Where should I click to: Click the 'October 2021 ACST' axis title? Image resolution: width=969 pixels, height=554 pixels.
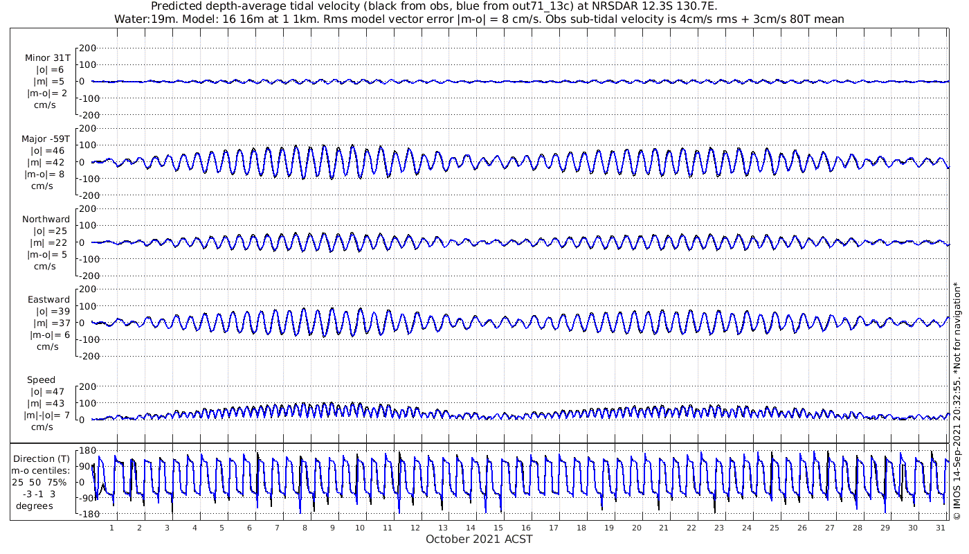pos(479,539)
